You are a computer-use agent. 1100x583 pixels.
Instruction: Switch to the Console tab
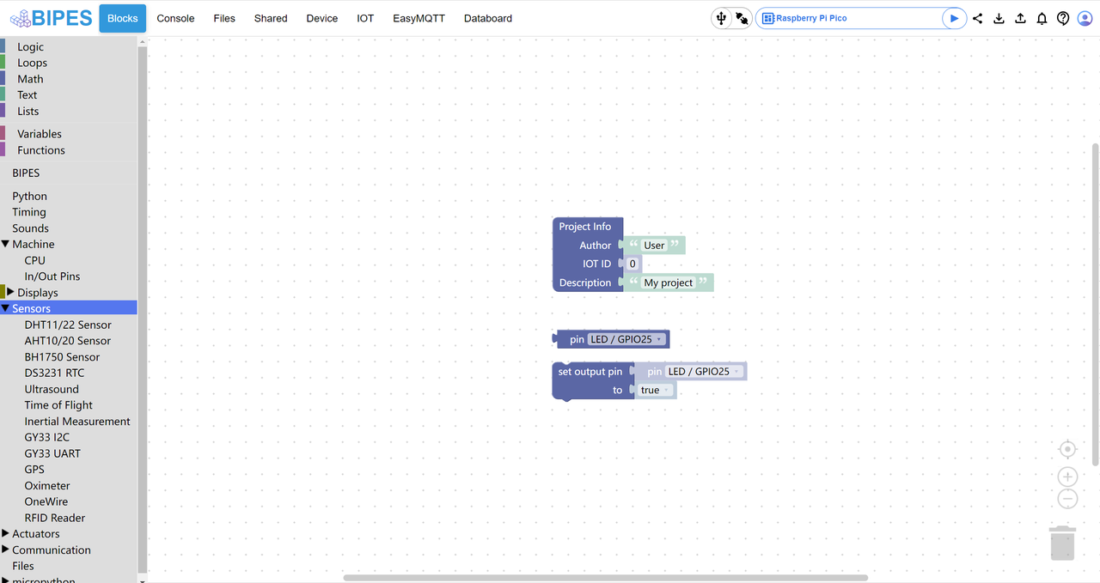175,18
